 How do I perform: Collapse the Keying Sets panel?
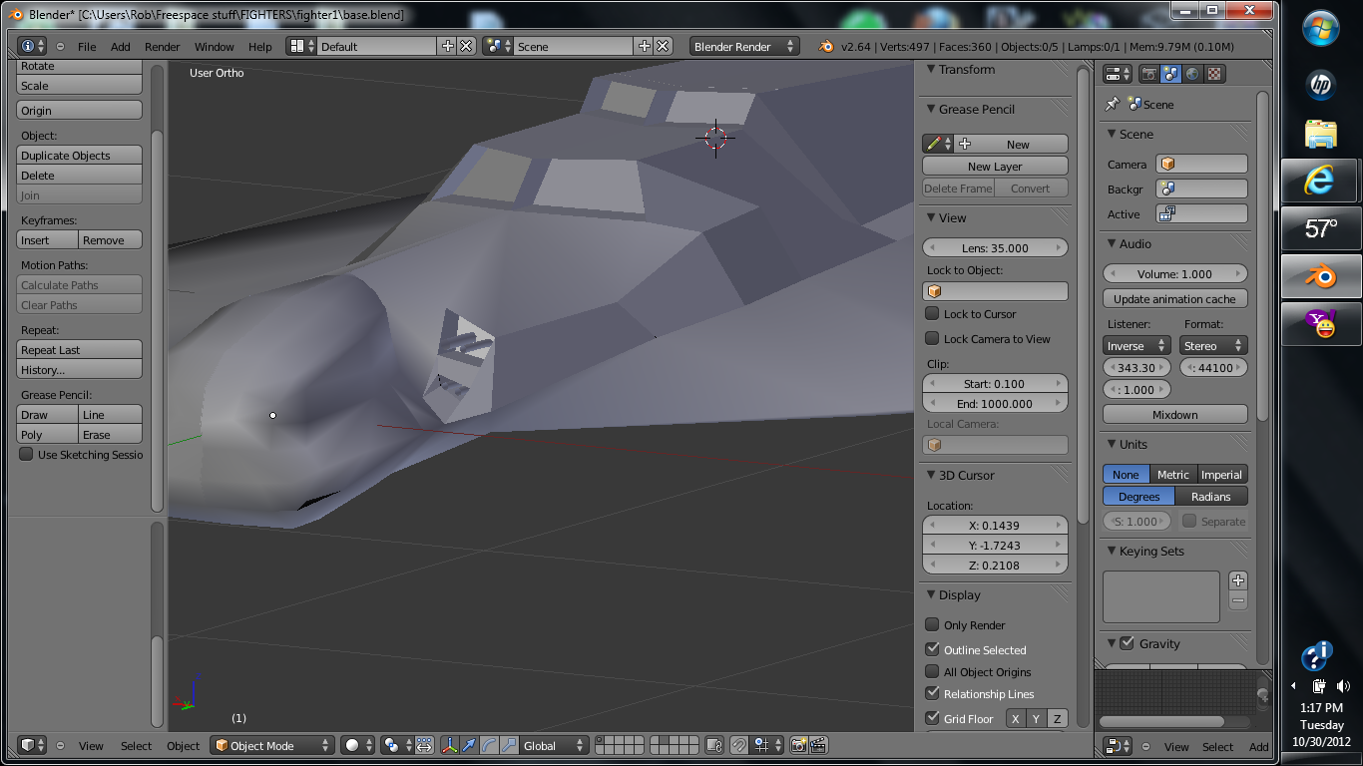pos(1111,551)
